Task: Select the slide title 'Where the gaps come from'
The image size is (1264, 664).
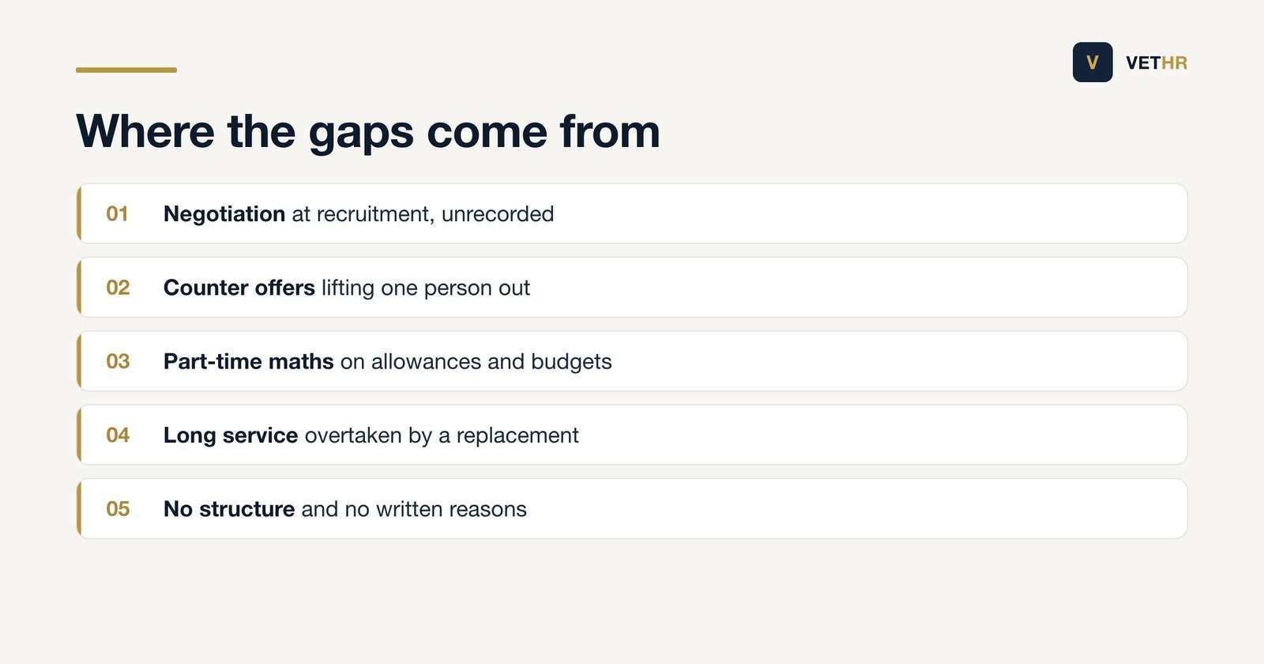Action: [368, 131]
